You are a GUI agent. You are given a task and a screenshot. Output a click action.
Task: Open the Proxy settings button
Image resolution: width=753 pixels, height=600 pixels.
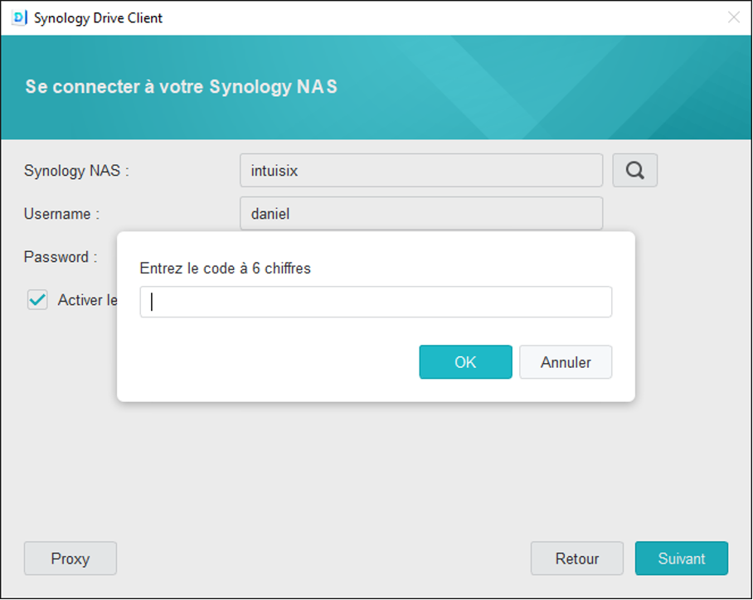(70, 559)
